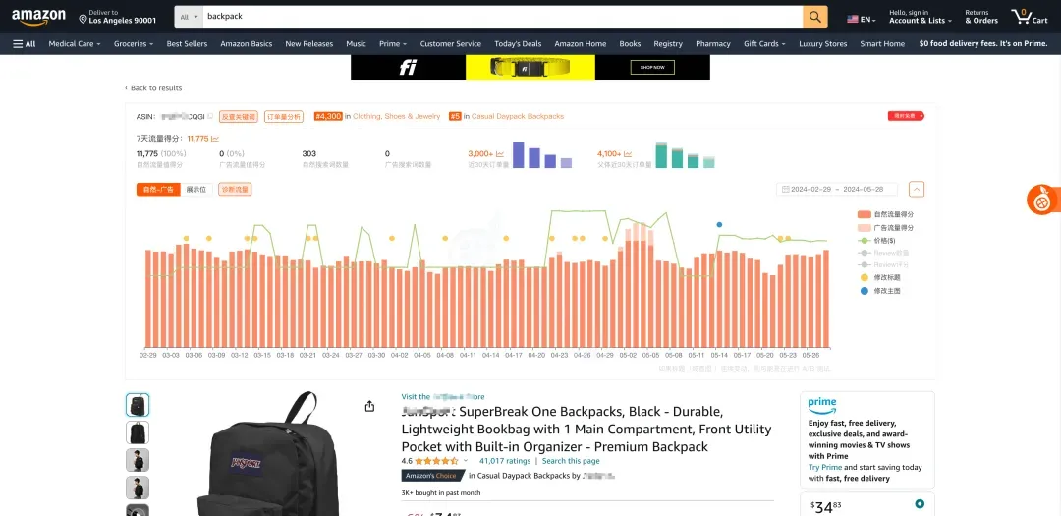The height and width of the screenshot is (516, 1061).
Task: Open Casual Daypack Backpacks rank link
Action: point(518,117)
